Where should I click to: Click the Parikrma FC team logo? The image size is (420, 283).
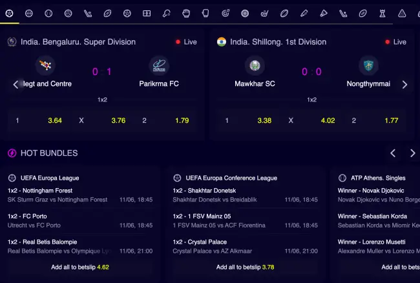coord(159,65)
